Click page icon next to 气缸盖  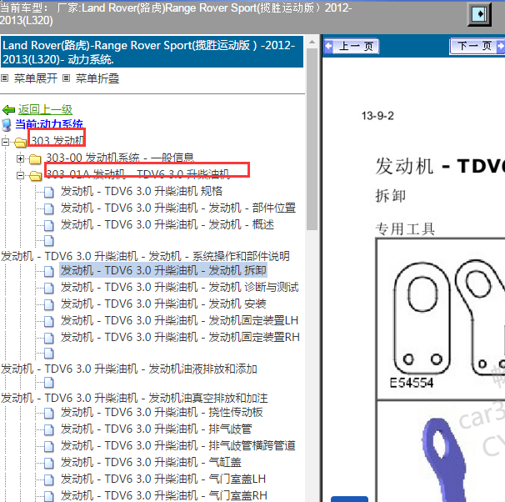click(x=48, y=464)
